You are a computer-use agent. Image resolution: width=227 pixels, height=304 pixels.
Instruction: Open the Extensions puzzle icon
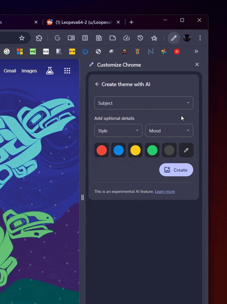click(x=39, y=38)
